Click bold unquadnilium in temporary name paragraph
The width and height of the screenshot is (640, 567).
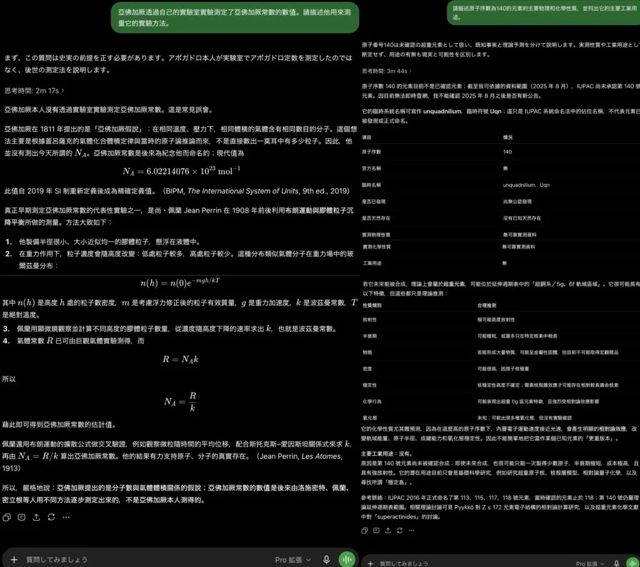coord(442,111)
